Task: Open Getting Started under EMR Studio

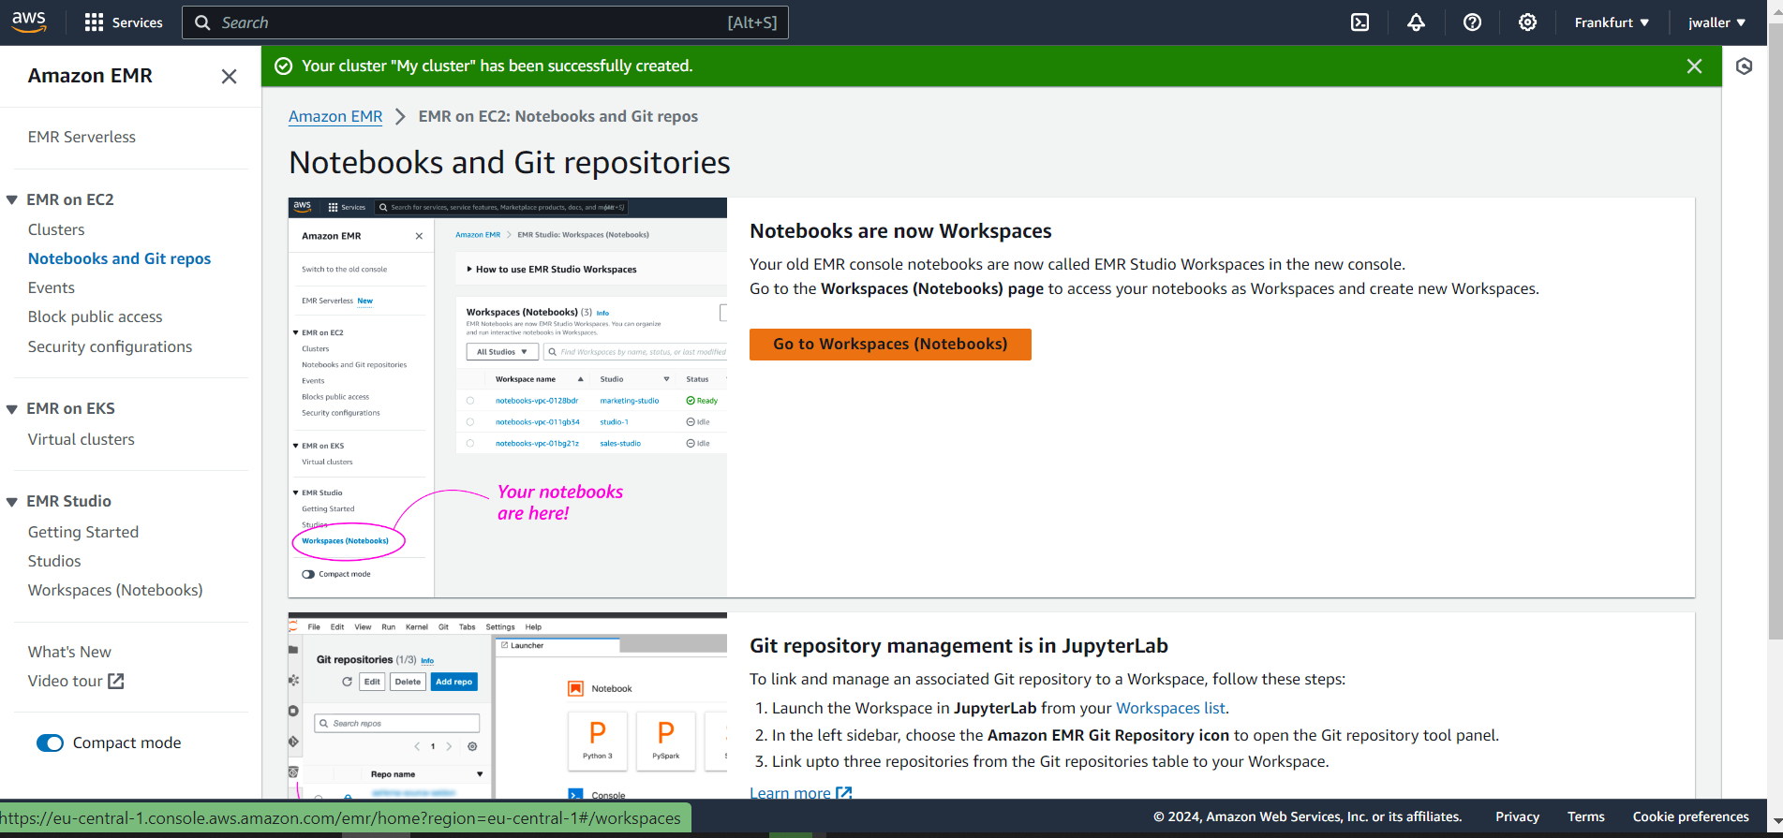Action: point(83,532)
